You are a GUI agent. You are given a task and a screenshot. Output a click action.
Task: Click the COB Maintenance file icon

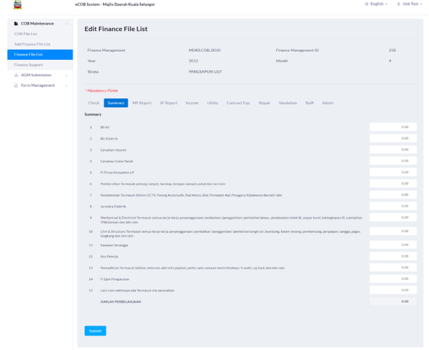16,24
